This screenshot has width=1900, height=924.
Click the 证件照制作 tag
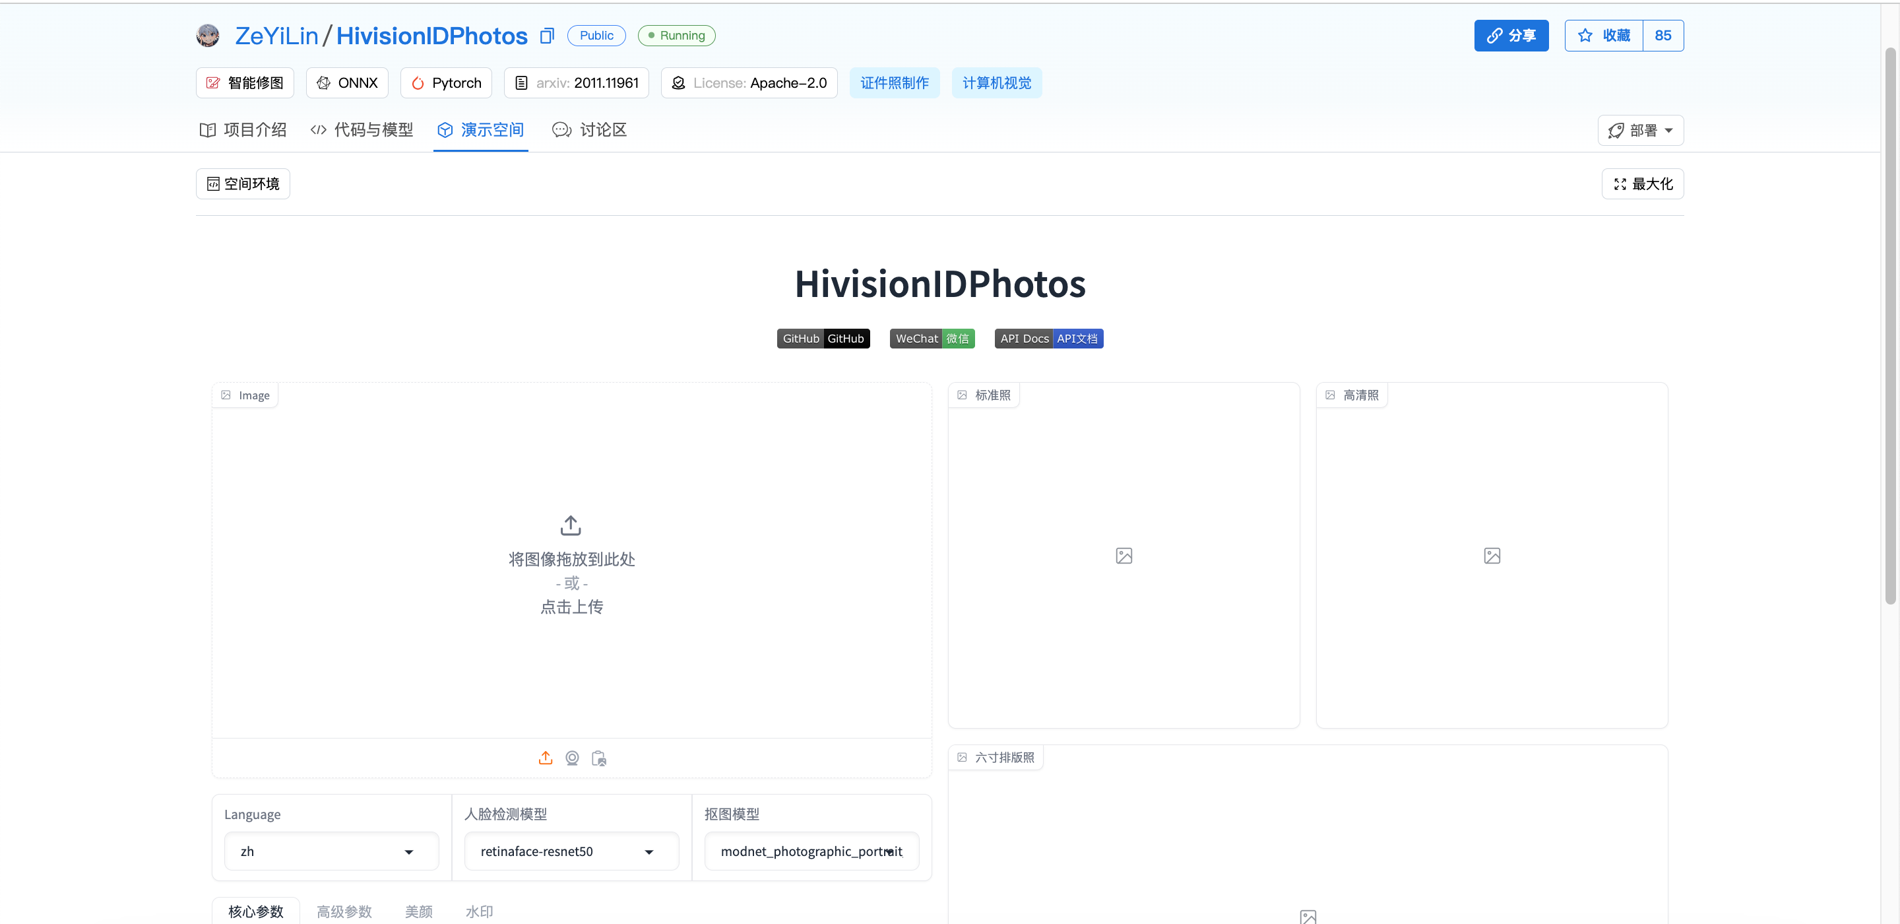tap(894, 82)
